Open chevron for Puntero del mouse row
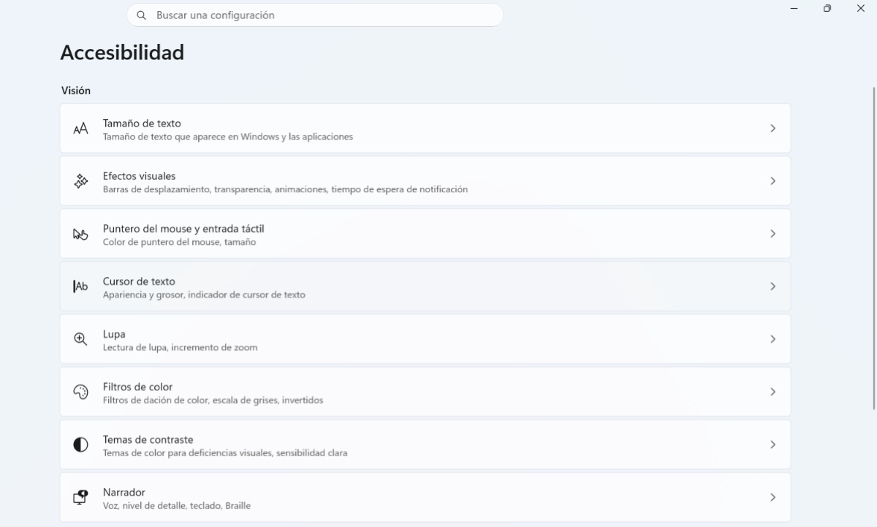 [772, 234]
